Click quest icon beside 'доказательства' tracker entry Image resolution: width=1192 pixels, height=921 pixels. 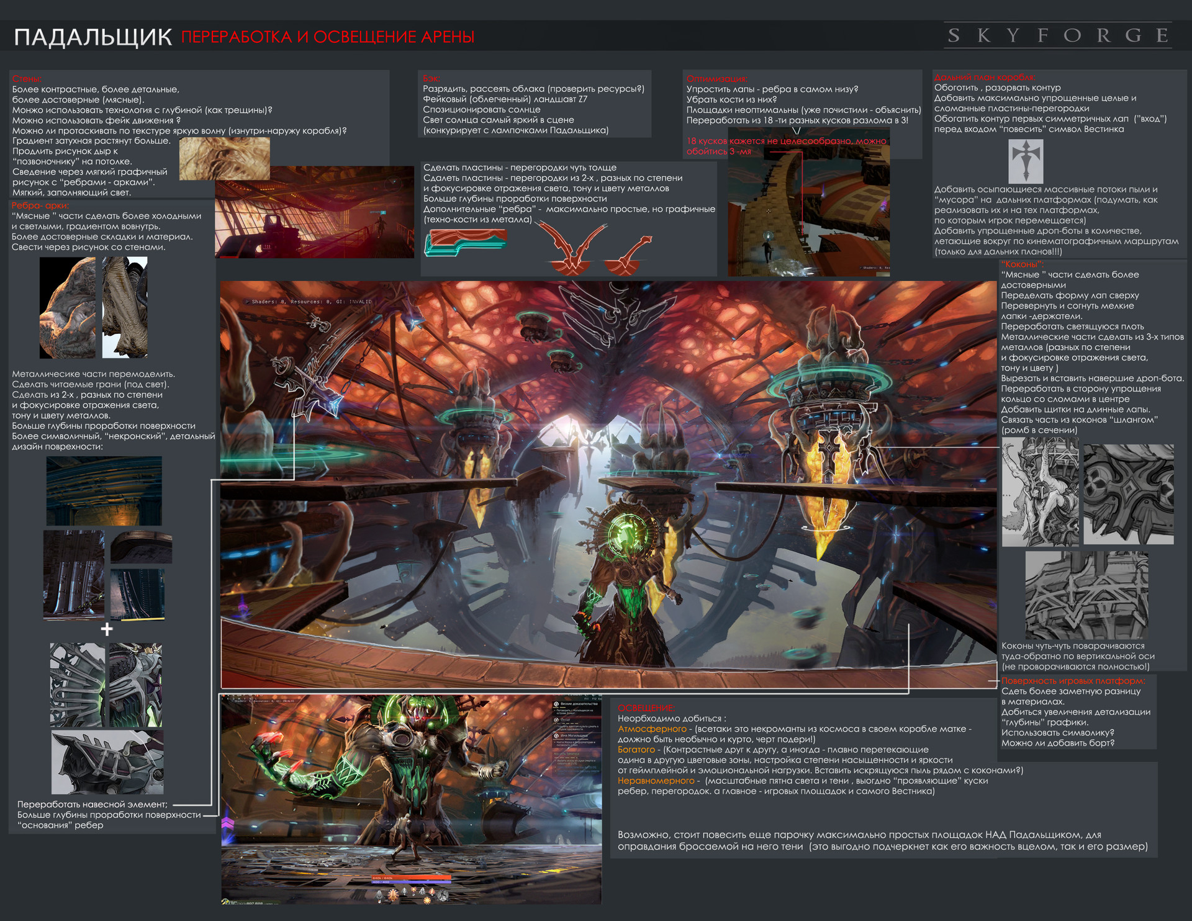click(x=556, y=704)
